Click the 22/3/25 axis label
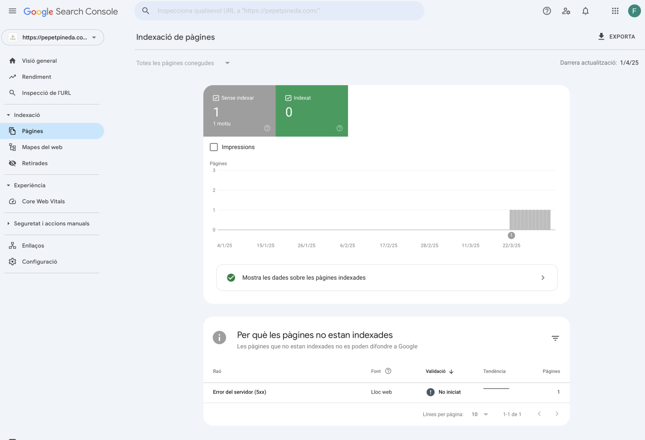The width and height of the screenshot is (645, 440). pyautogui.click(x=511, y=245)
